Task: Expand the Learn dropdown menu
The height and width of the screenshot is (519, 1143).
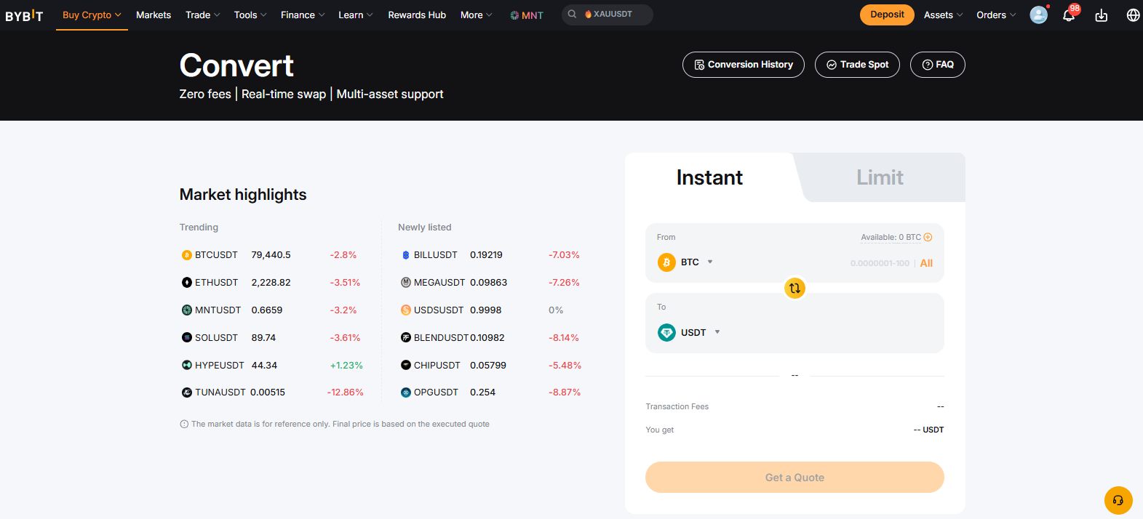Action: pyautogui.click(x=355, y=15)
